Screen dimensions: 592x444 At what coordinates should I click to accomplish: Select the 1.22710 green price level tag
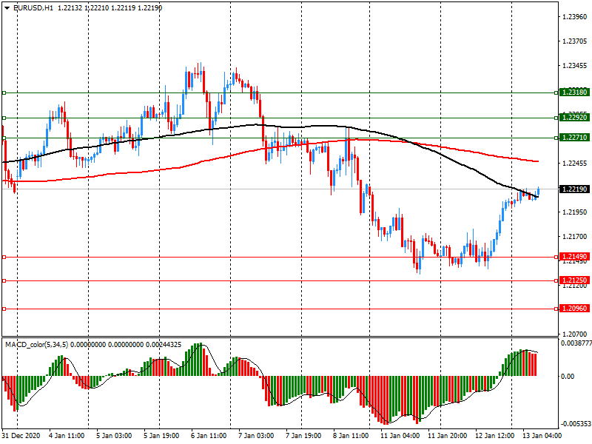pos(574,138)
